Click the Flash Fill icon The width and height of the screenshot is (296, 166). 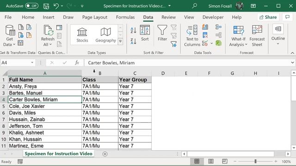coord(205,27)
